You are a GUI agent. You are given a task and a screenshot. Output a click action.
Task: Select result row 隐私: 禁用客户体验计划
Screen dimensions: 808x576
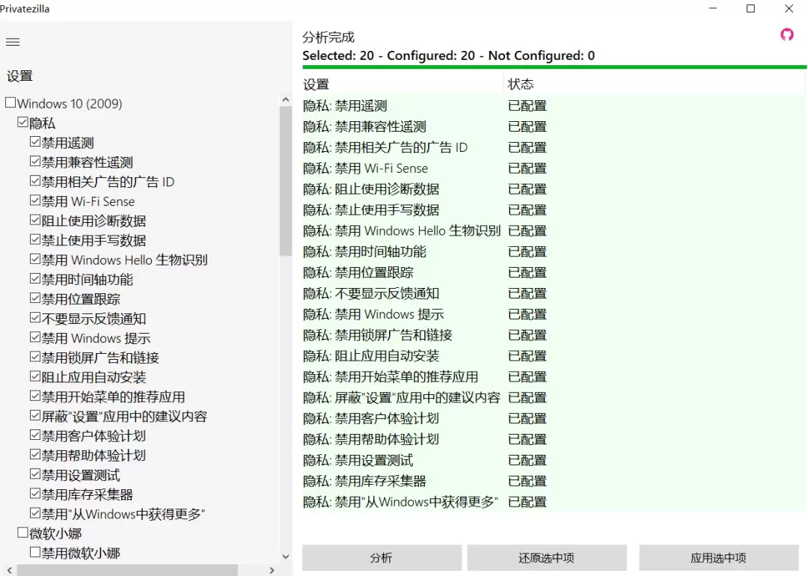pos(554,419)
